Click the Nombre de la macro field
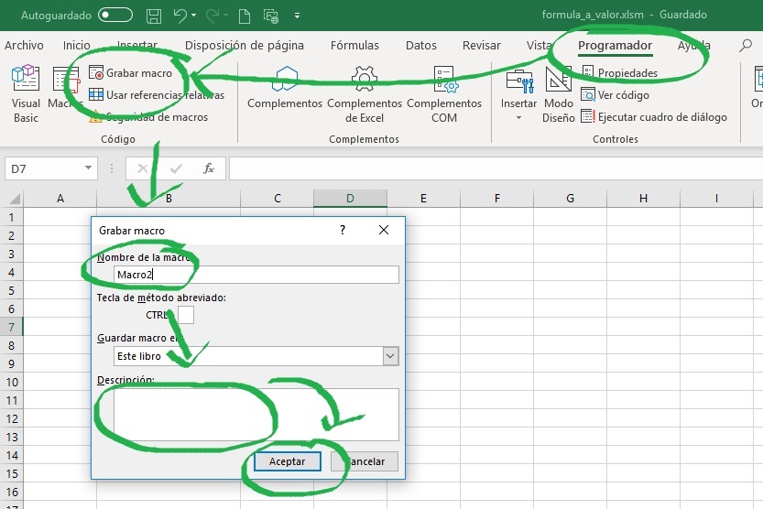This screenshot has width=763, height=509. click(256, 275)
